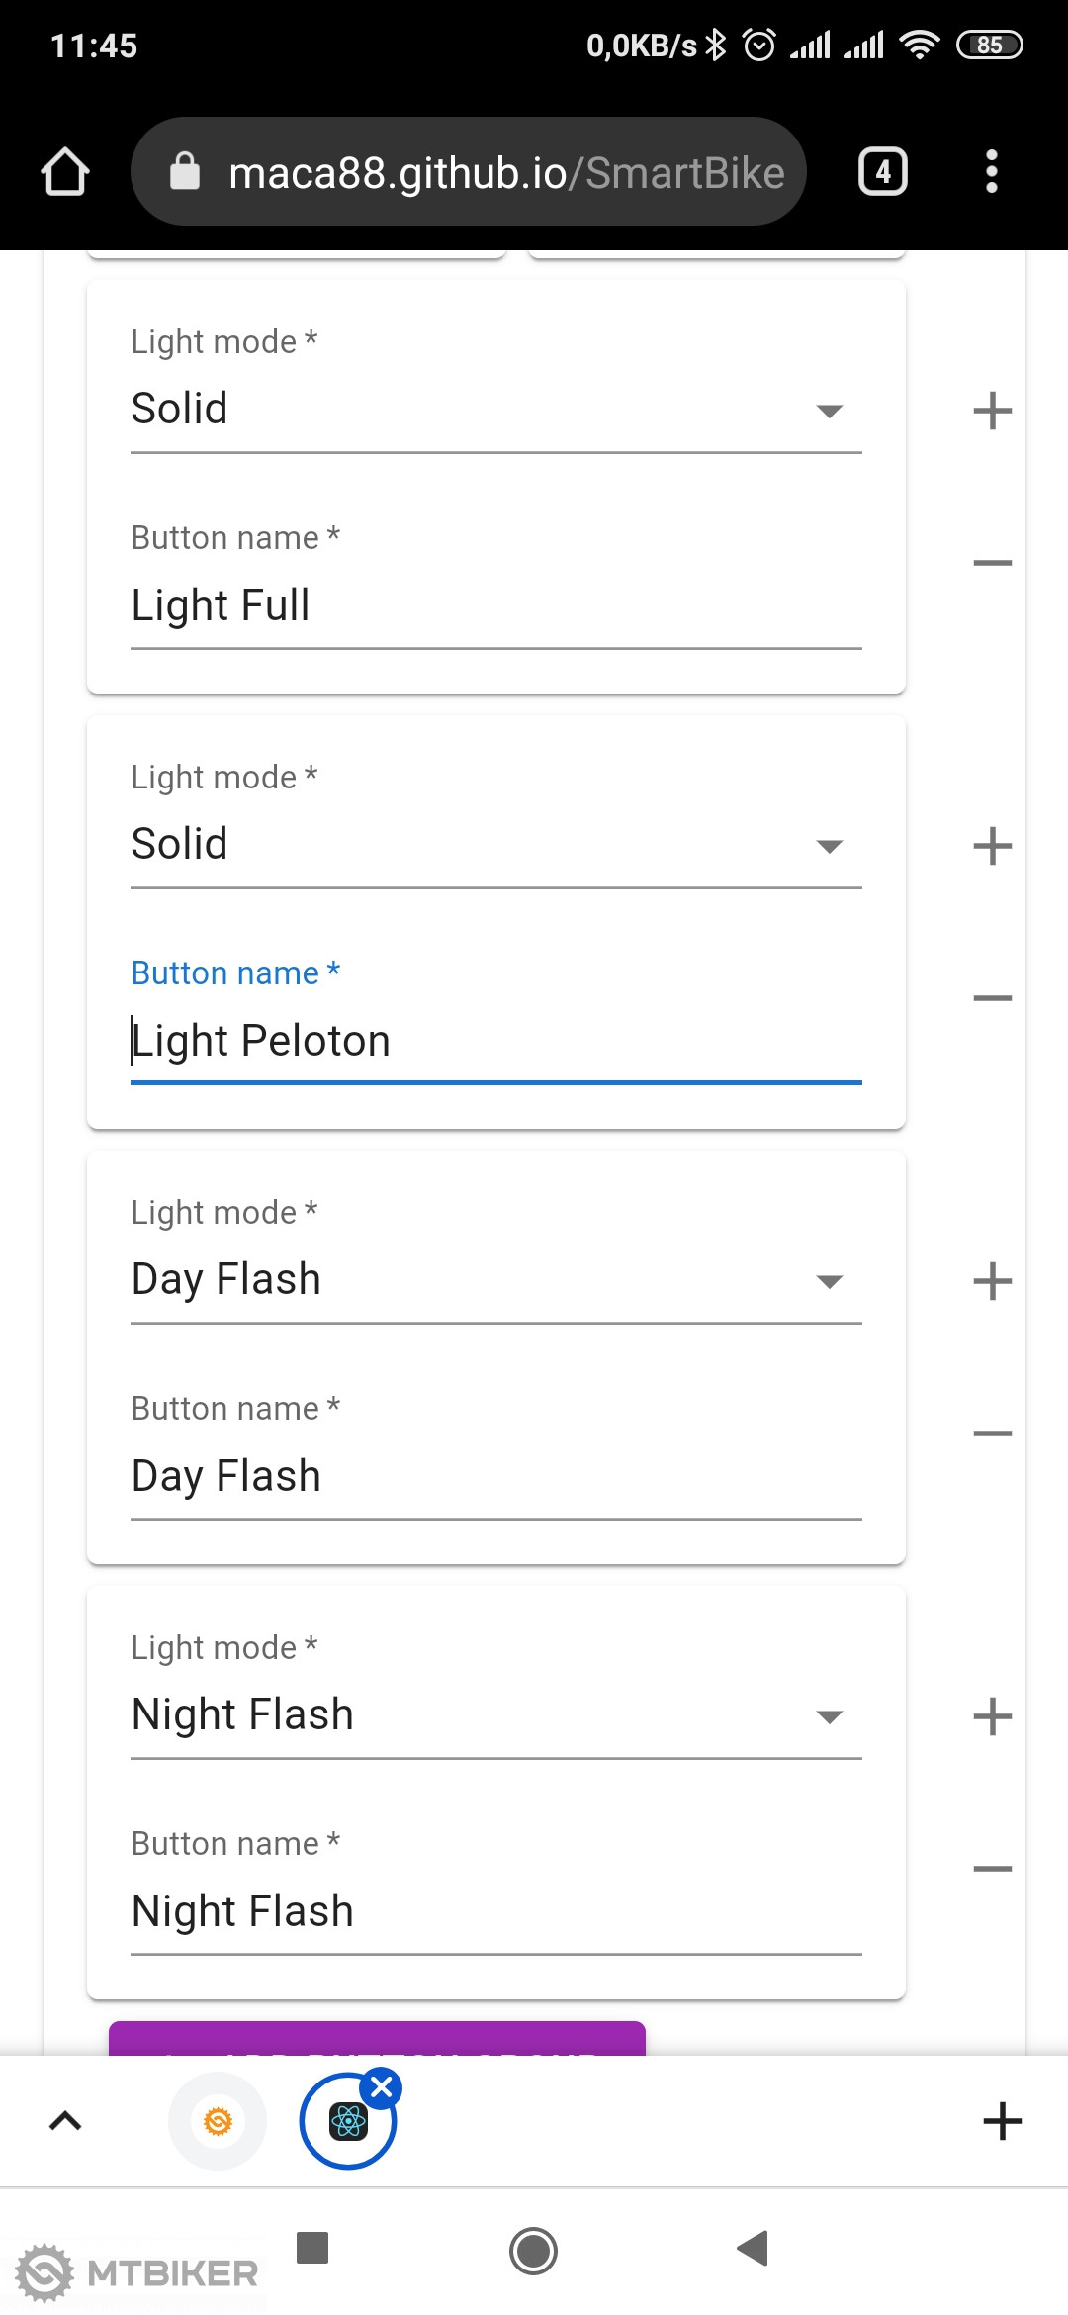Remove the Night Flash button card
Viewport: 1068px width, 2315px height.
992,1869
